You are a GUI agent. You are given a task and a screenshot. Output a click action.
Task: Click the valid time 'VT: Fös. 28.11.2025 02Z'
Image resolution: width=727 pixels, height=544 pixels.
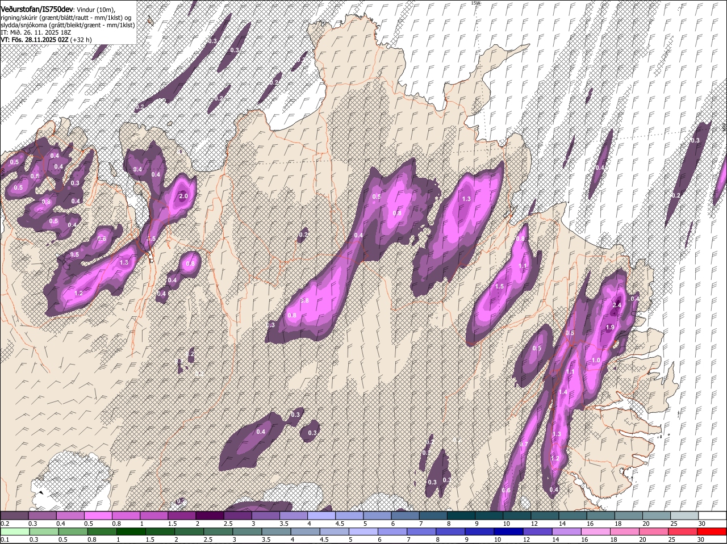click(35, 40)
